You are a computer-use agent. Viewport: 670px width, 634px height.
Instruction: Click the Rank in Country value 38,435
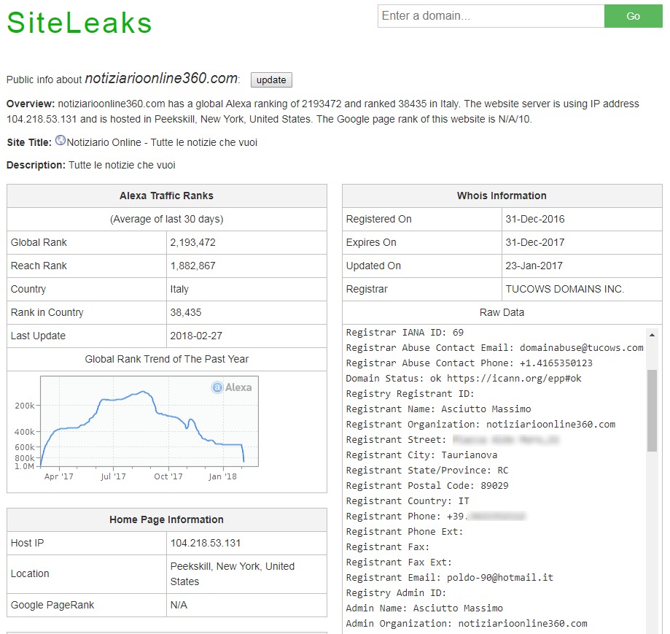186,312
